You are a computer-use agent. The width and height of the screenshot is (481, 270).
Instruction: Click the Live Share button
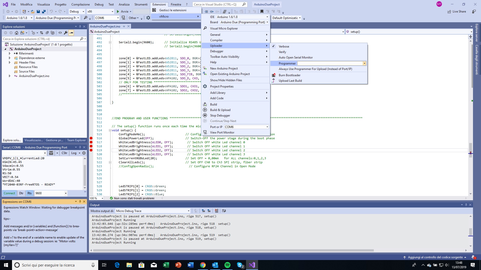[x=457, y=11]
